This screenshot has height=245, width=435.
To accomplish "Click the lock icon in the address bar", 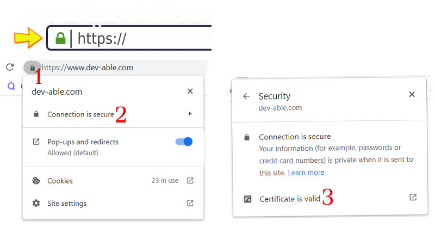I will coord(32,68).
